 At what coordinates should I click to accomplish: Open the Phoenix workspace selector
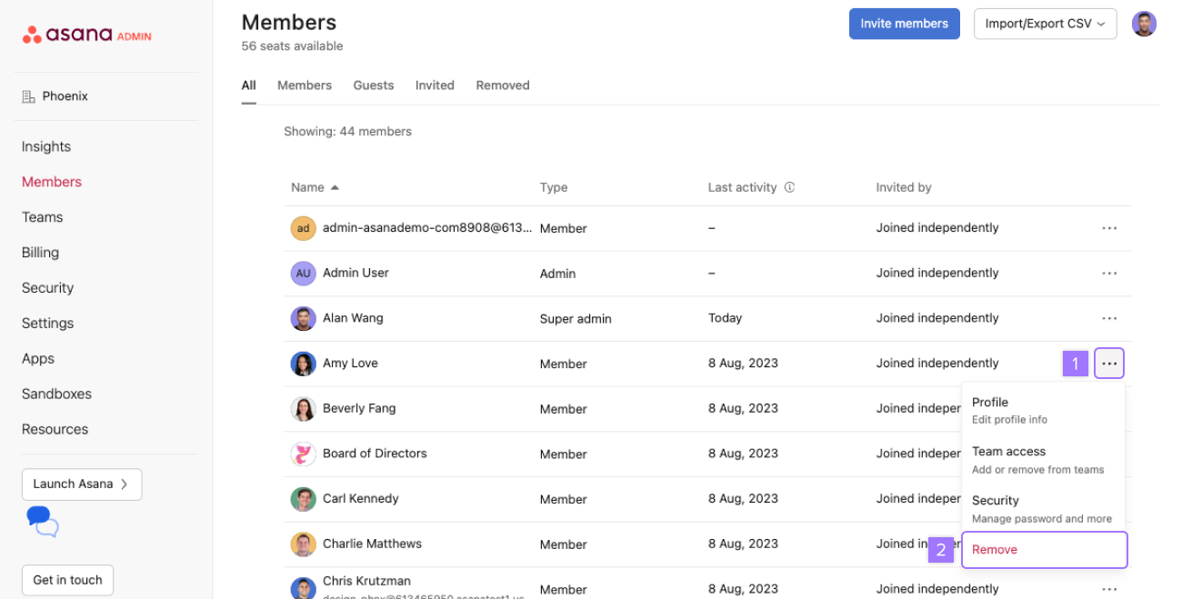pos(56,95)
